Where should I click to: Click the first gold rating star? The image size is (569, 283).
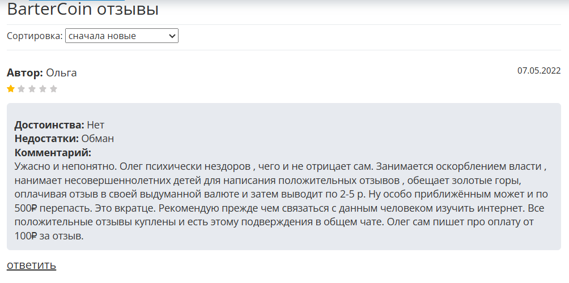(x=11, y=89)
